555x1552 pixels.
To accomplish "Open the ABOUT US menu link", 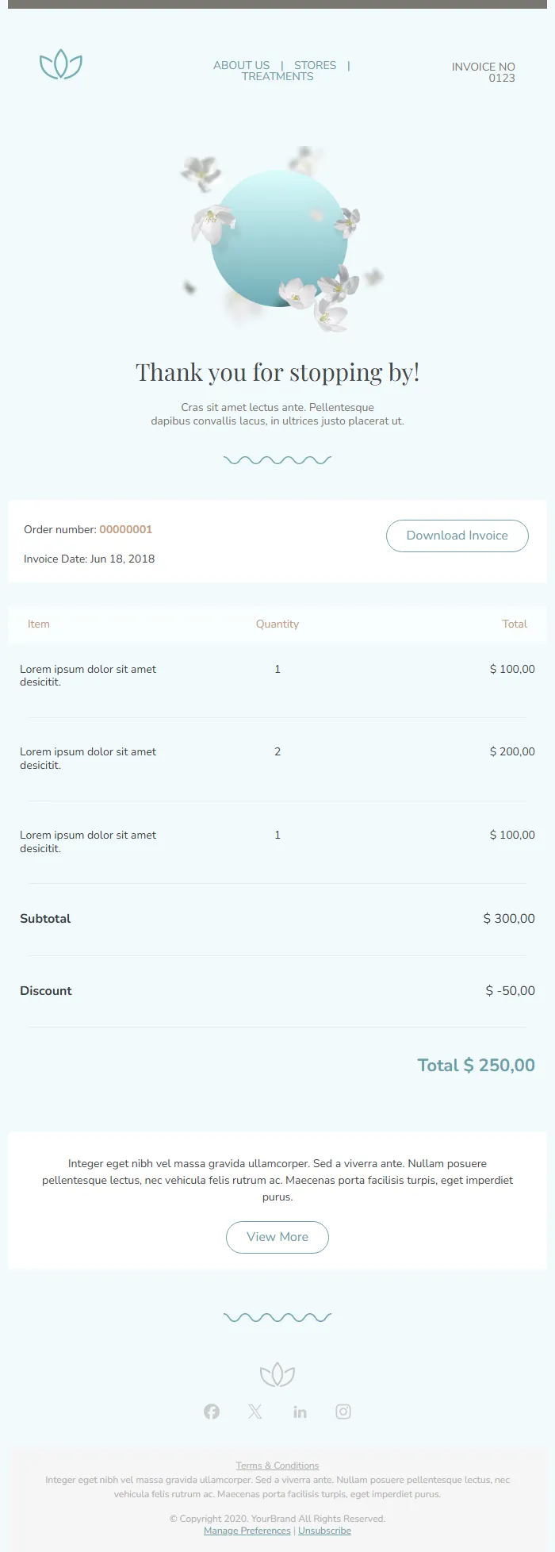I will point(241,65).
